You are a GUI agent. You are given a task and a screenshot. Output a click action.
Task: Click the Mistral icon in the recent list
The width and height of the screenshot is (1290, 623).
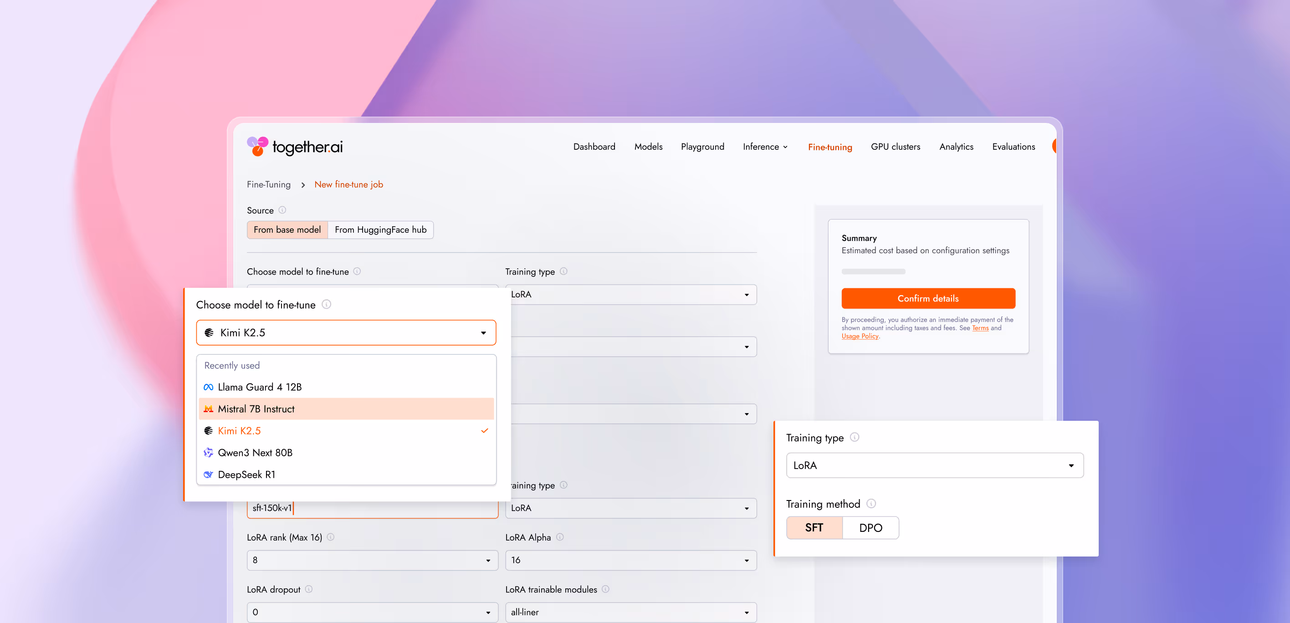208,409
